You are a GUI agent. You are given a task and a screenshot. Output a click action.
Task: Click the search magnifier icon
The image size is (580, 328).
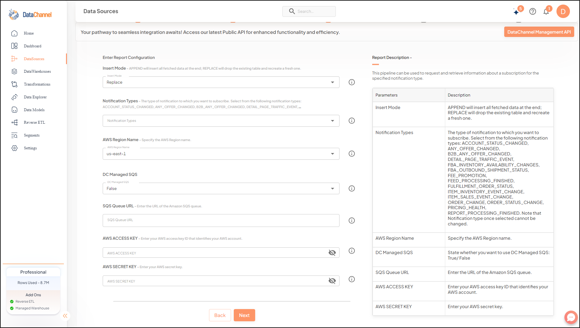tap(292, 11)
